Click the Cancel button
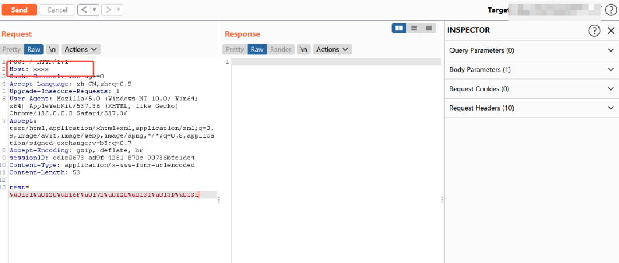The image size is (619, 263). click(57, 10)
